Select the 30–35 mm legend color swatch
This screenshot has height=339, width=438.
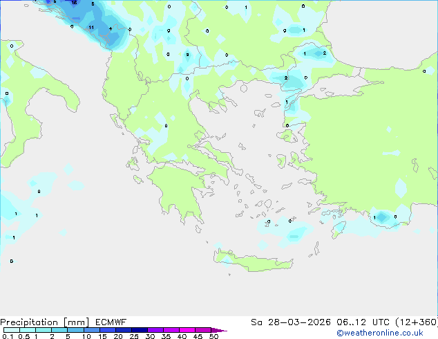tap(155, 330)
